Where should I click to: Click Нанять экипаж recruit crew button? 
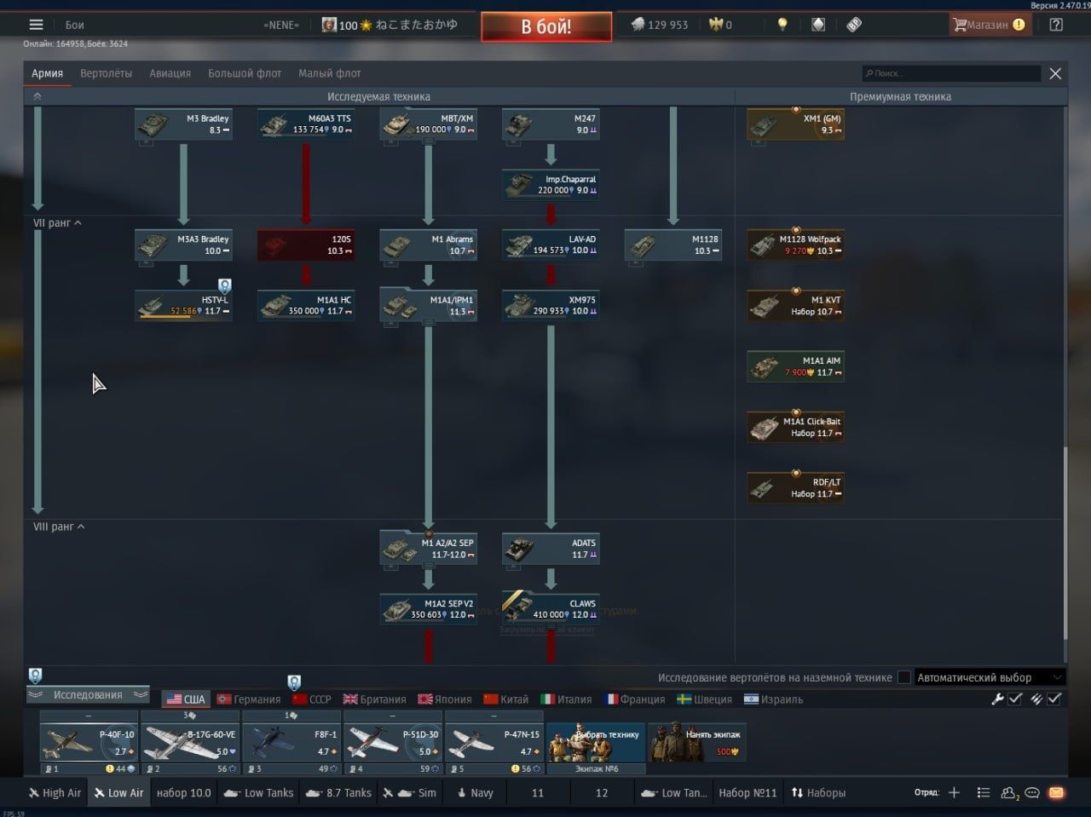click(697, 743)
